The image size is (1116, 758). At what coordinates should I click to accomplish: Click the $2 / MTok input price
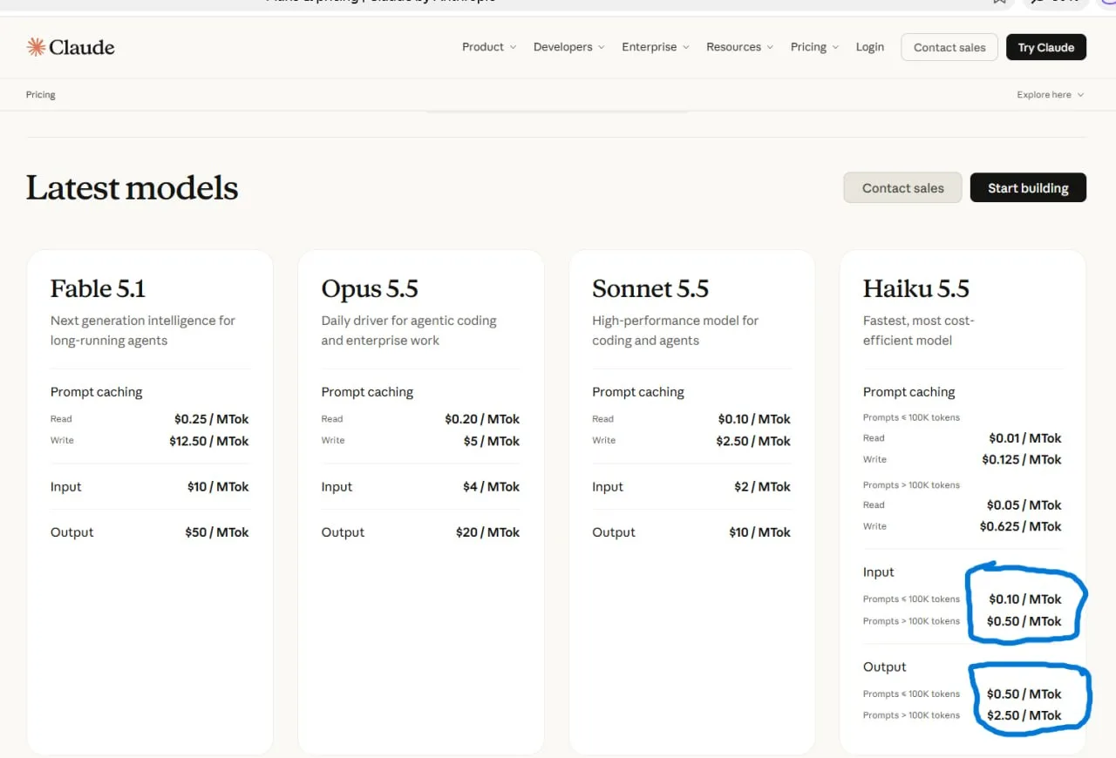[x=763, y=487]
